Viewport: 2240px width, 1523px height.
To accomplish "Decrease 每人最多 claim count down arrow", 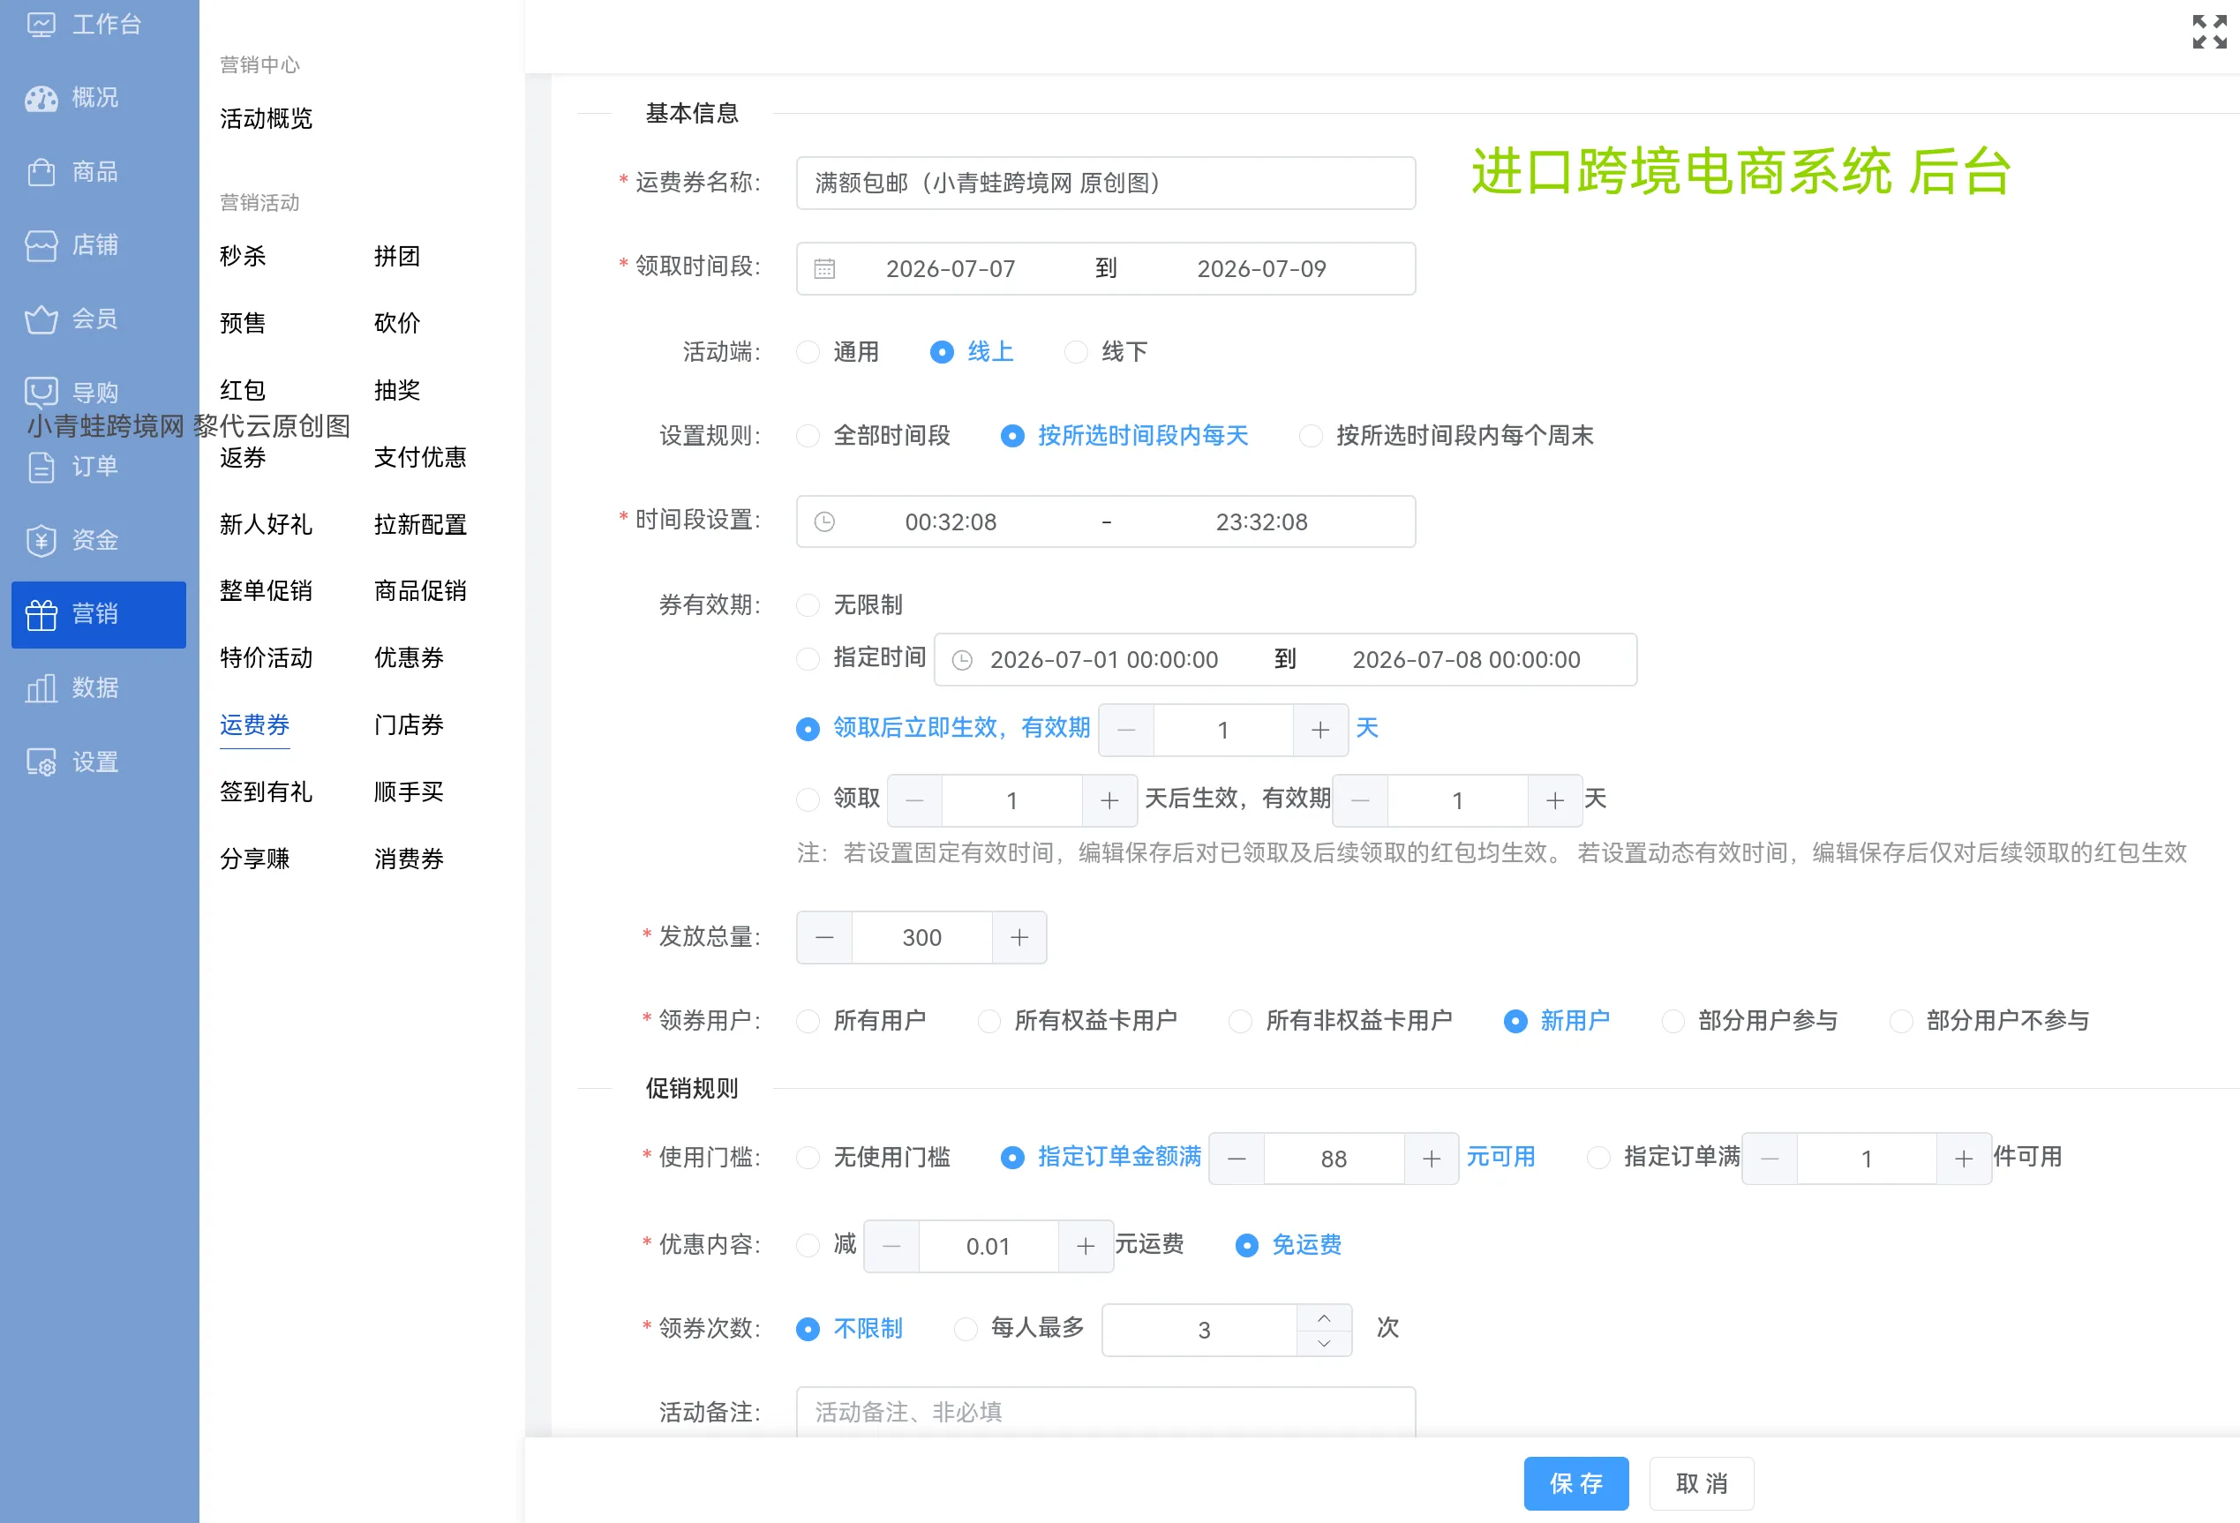I will [x=1325, y=1343].
